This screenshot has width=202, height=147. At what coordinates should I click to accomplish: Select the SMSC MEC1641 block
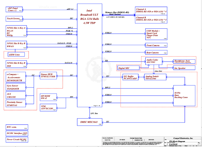90,122
